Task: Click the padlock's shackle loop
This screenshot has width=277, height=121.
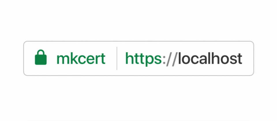Action: (41, 52)
